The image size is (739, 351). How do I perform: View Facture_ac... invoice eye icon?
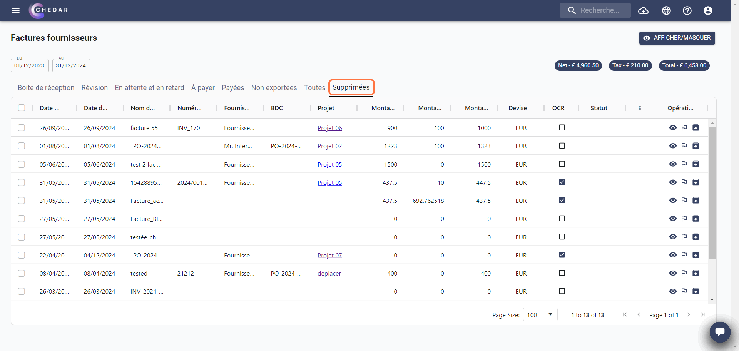(x=673, y=201)
